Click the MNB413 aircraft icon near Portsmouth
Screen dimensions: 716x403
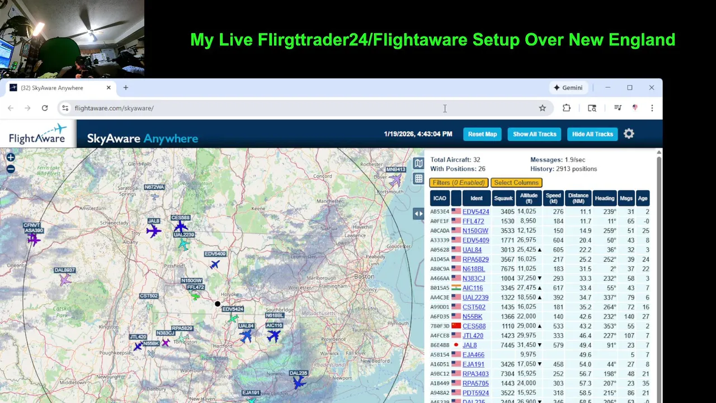point(395,180)
